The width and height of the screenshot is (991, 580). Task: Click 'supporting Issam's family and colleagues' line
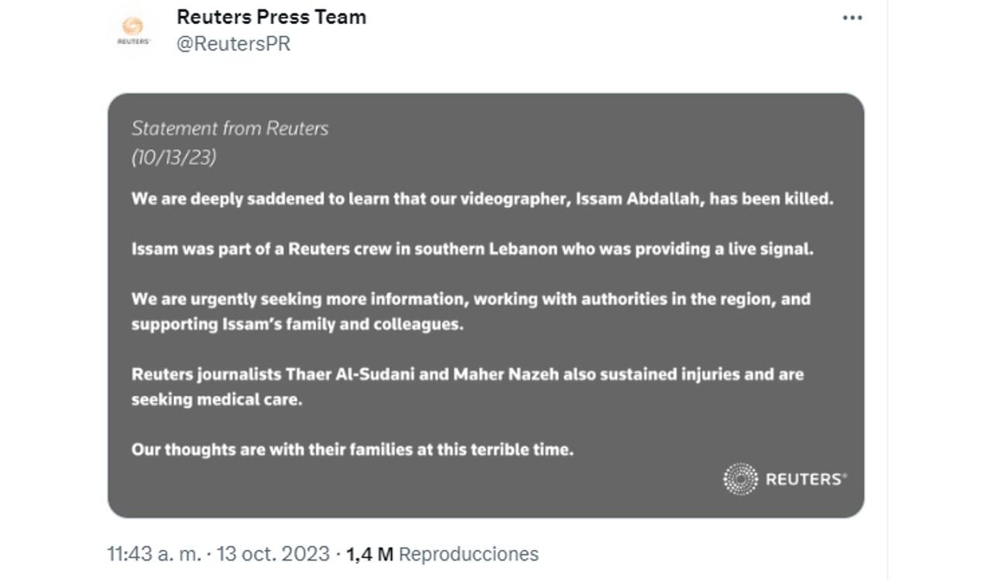pos(297,324)
